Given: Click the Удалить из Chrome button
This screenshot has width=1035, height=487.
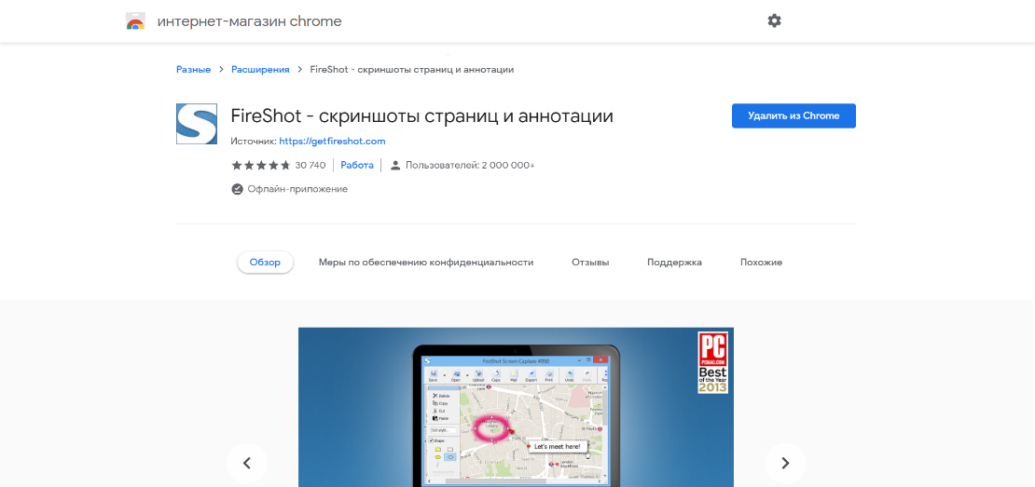Looking at the screenshot, I should point(793,115).
